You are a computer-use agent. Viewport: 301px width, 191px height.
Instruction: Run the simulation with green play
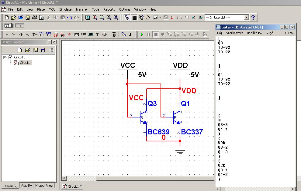click(142, 35)
